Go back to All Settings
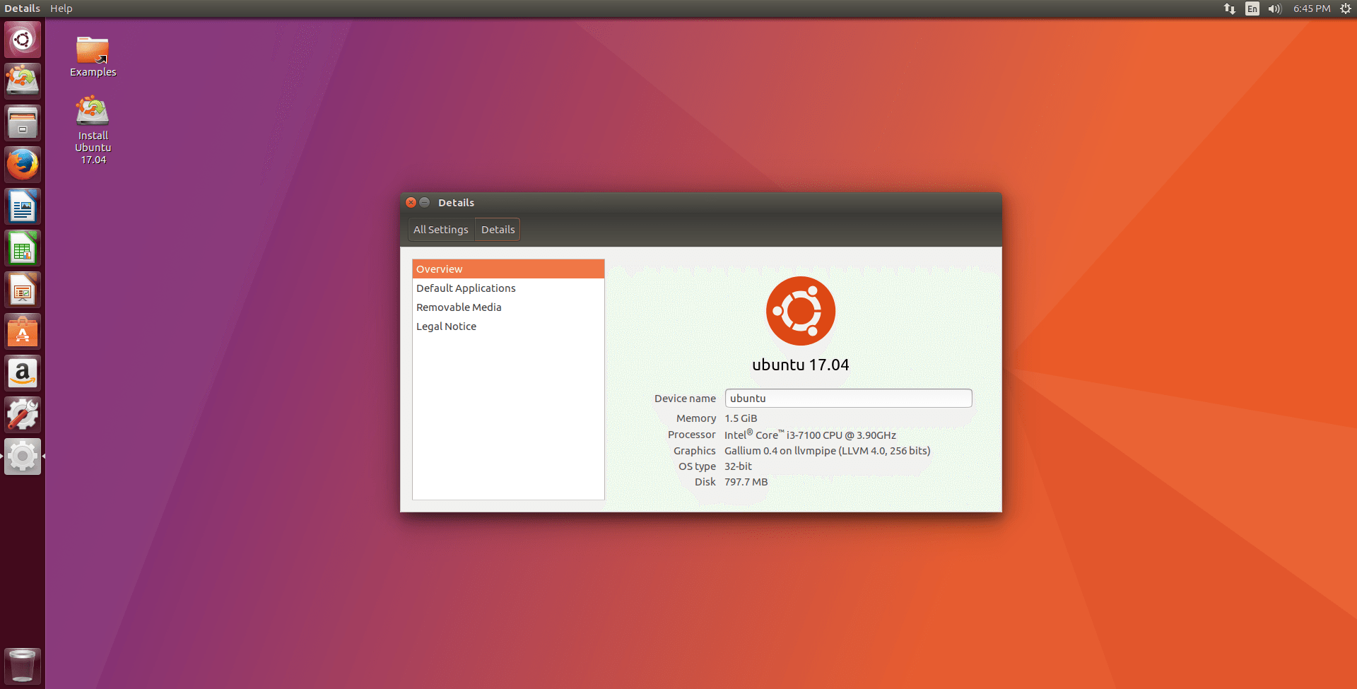 click(x=441, y=230)
